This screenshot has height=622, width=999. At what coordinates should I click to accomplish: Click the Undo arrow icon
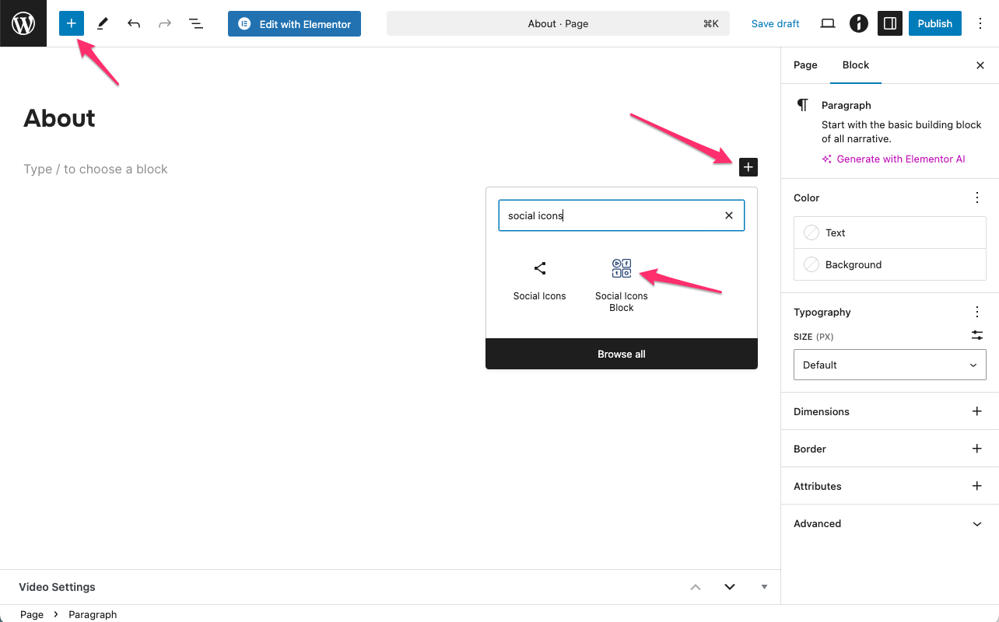[x=134, y=23]
